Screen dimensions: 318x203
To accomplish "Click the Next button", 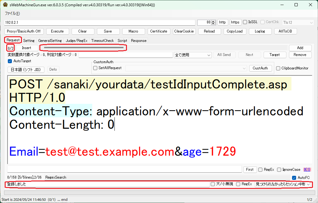I will (x=250, y=55).
